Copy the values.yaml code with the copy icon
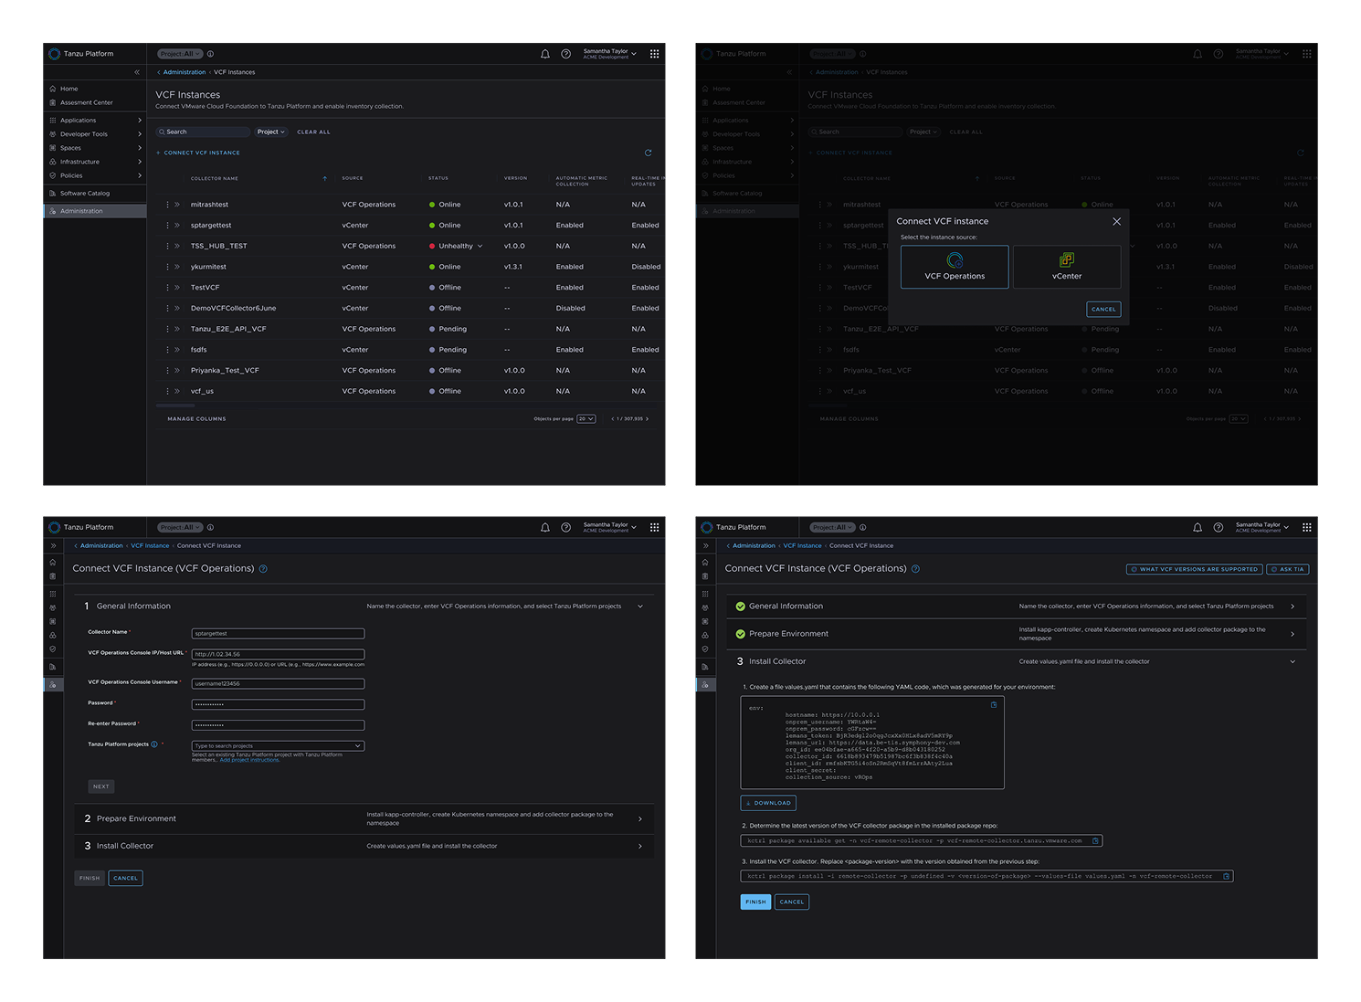This screenshot has width=1361, height=1002. [x=994, y=705]
